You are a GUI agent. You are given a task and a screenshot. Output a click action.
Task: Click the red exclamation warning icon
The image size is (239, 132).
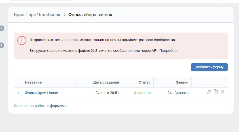click(x=22, y=40)
